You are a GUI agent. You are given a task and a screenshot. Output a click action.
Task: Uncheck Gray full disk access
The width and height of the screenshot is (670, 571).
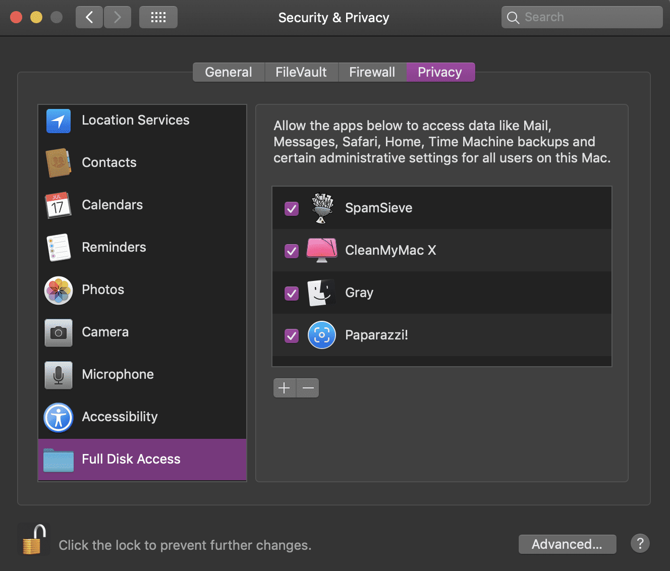[292, 293]
